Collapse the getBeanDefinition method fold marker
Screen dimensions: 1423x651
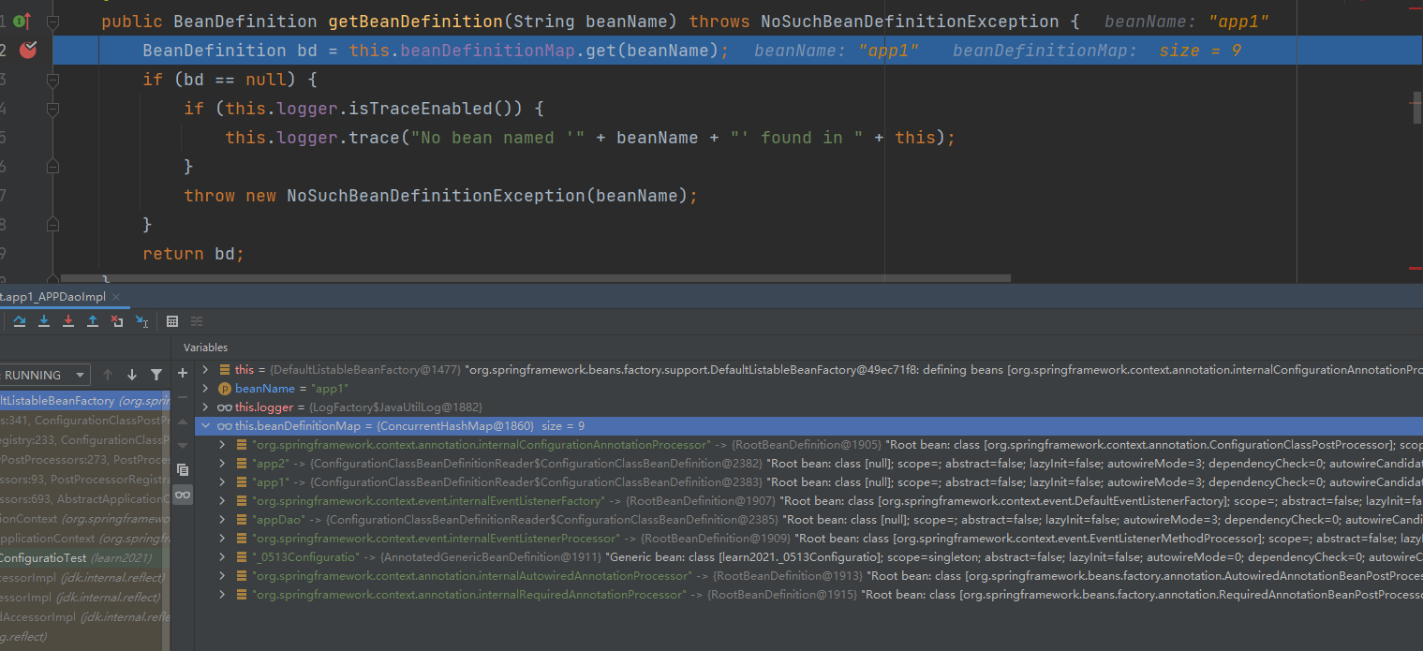click(53, 22)
